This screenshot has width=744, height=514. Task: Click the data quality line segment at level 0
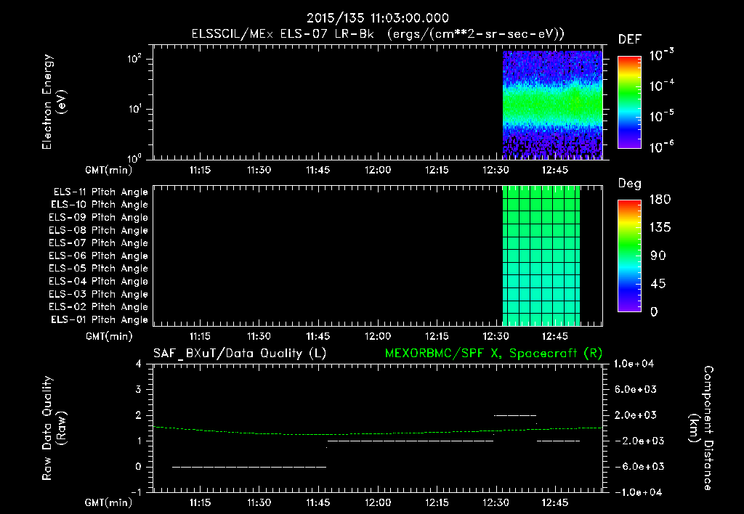pyautogui.click(x=249, y=467)
